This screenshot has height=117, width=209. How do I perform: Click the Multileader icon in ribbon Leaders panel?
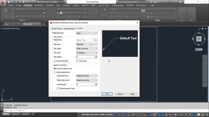(x=104, y=10)
